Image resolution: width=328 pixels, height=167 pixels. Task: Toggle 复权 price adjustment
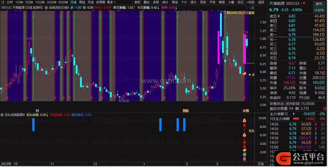tap(137, 2)
